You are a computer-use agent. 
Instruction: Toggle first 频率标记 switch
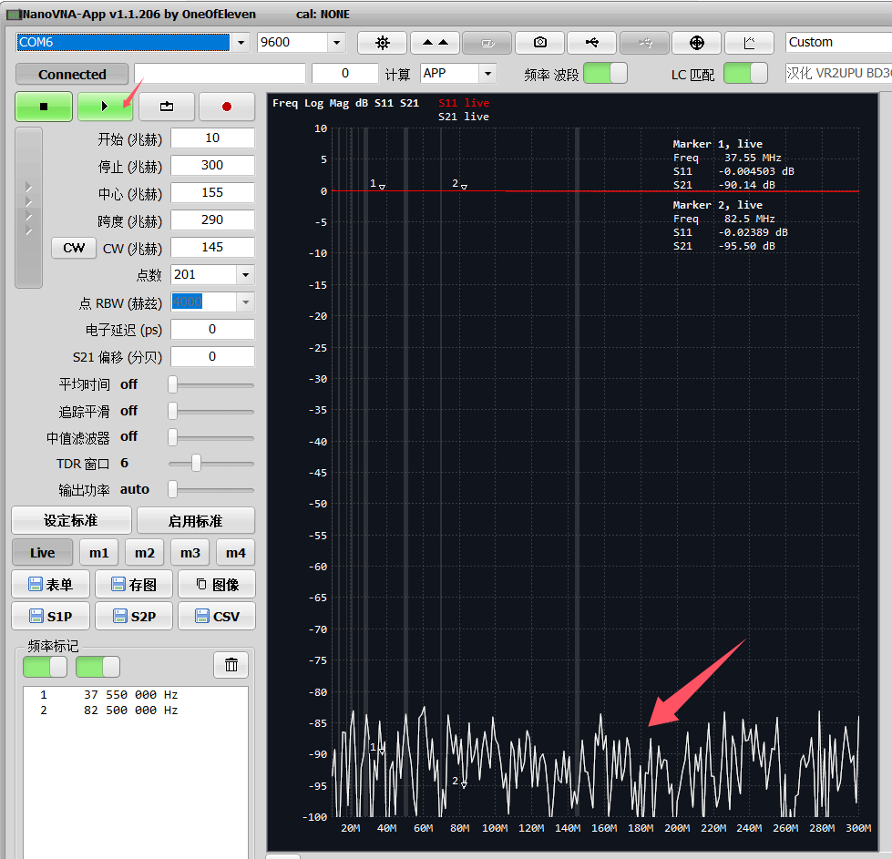click(x=45, y=667)
